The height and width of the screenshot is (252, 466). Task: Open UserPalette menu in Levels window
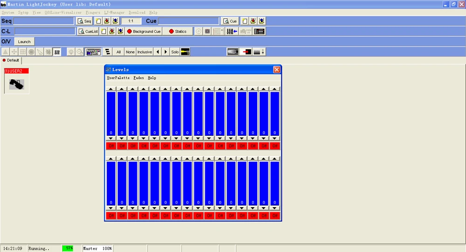click(x=118, y=77)
